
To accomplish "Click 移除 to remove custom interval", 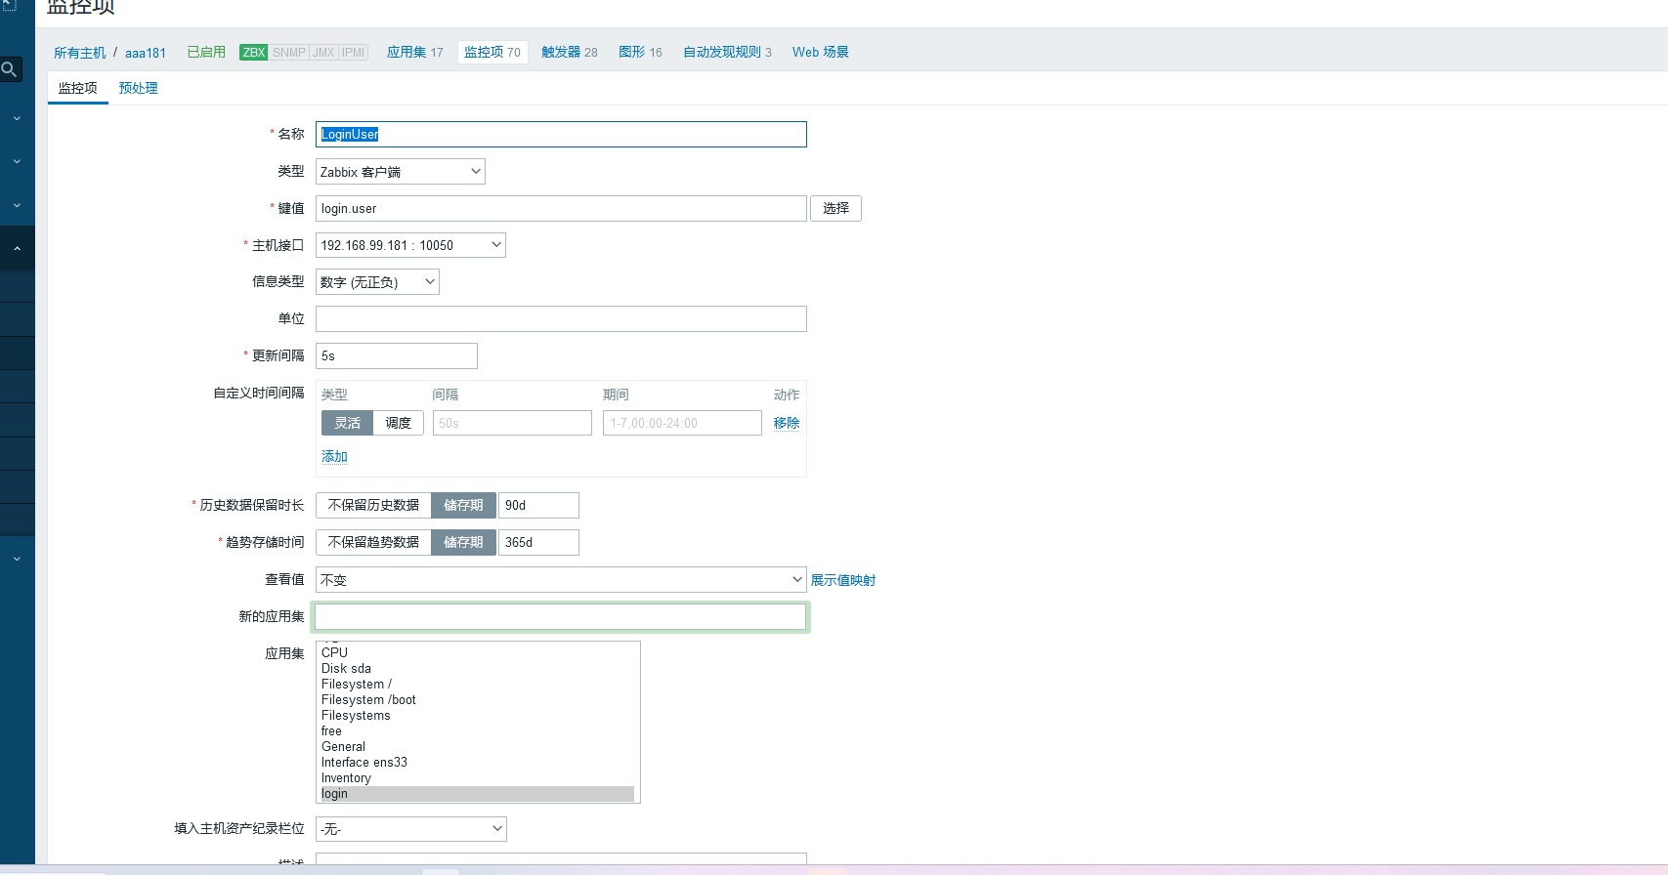I will coord(786,423).
